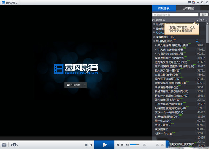Play 世间情(陈佩琪)(204)
Viewport: 209px width, 149px height.
point(167,117)
